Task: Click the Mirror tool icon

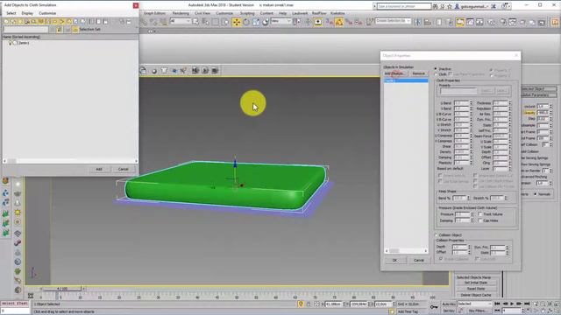Action: (x=417, y=22)
